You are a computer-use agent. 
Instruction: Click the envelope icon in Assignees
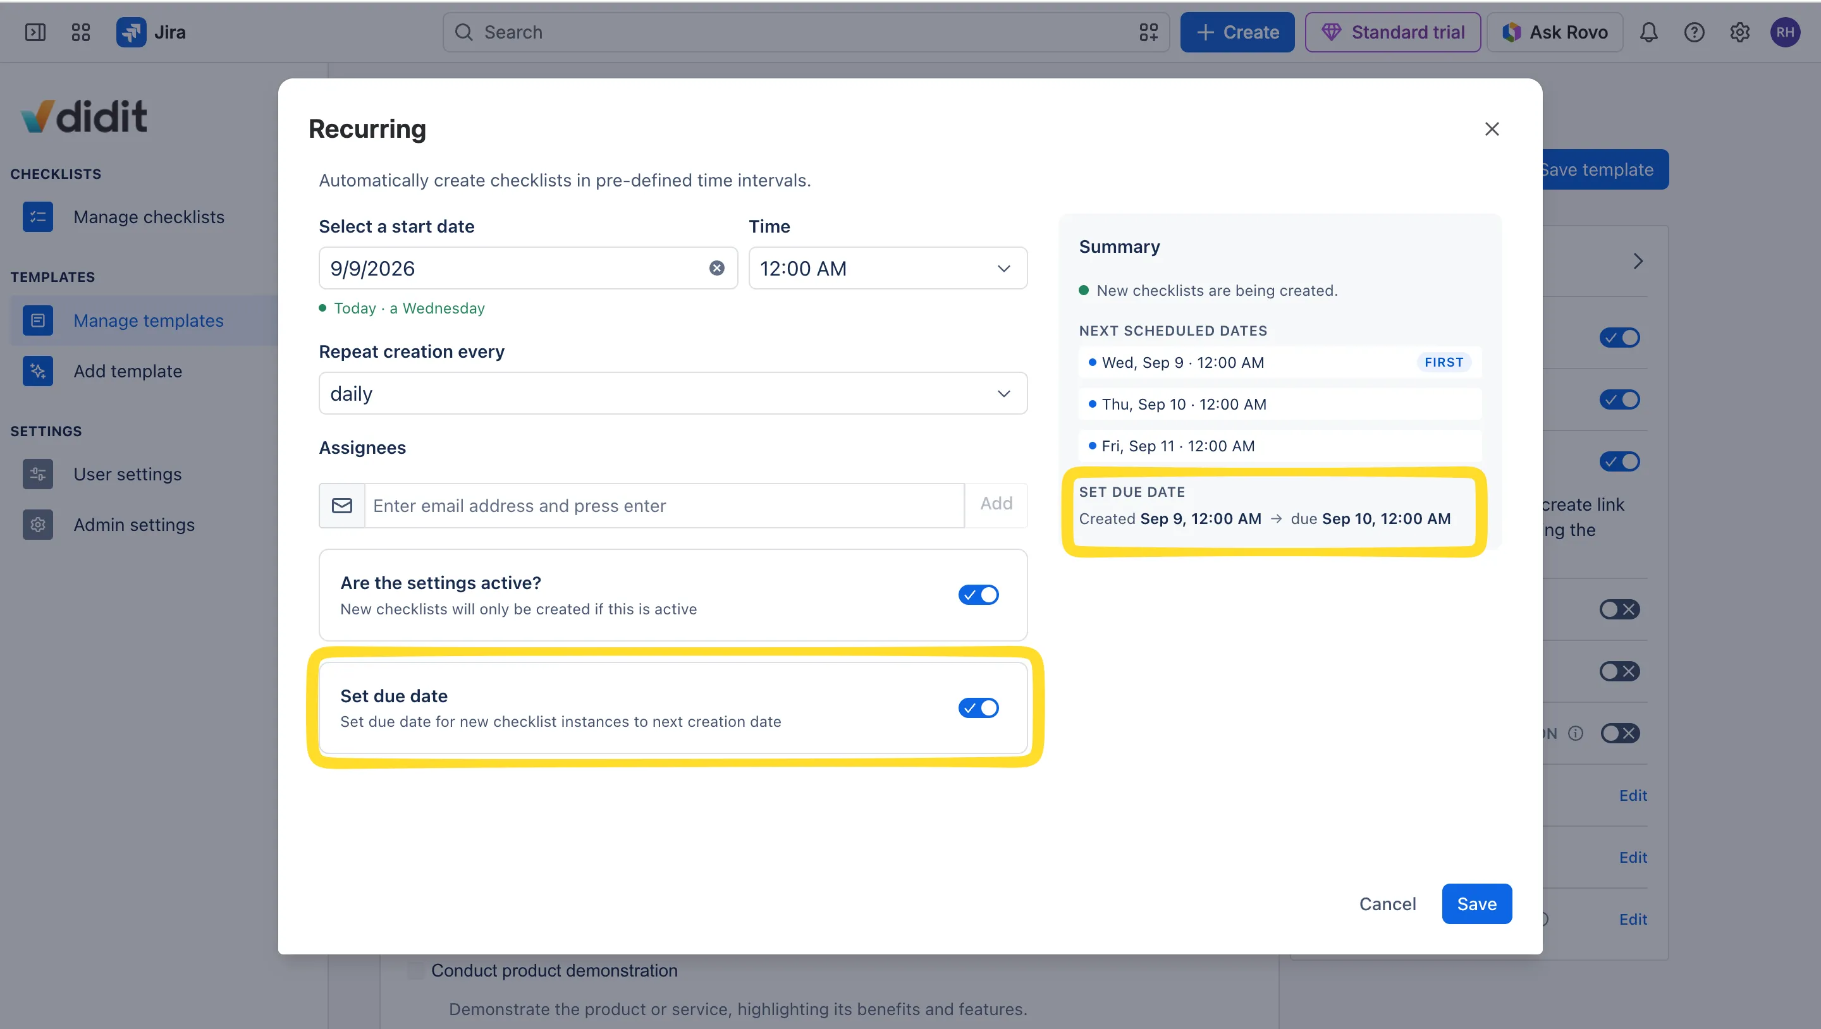point(342,506)
